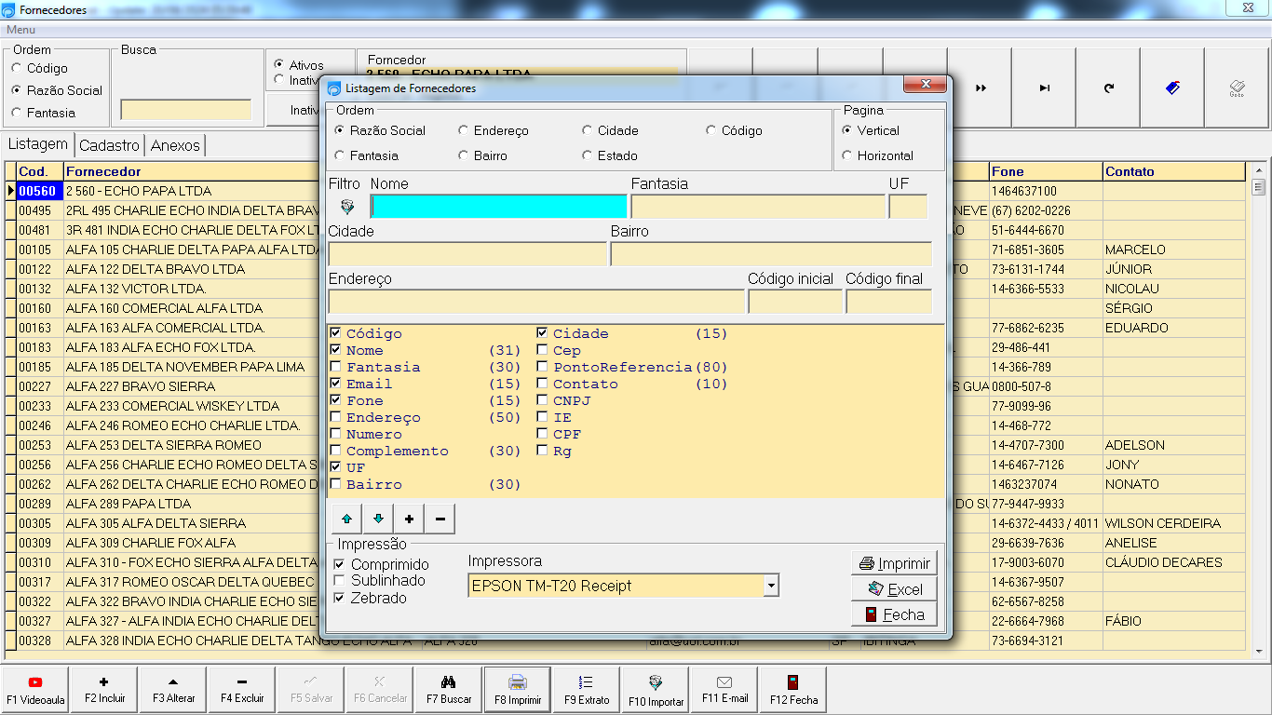Move selected field up with green arrow

click(x=347, y=519)
